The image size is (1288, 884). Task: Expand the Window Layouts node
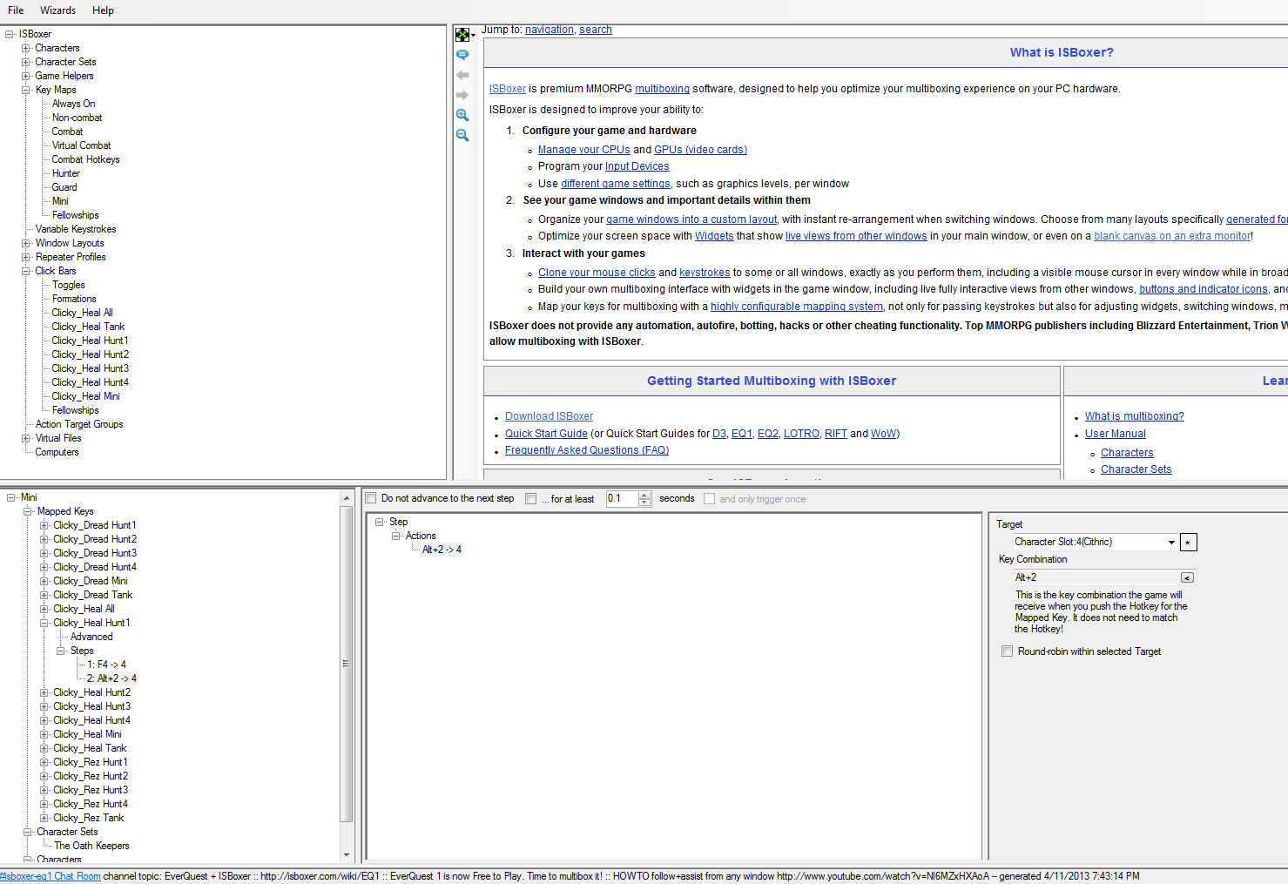26,243
